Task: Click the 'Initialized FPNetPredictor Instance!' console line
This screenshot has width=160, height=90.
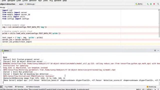Action: (x=29, y=76)
